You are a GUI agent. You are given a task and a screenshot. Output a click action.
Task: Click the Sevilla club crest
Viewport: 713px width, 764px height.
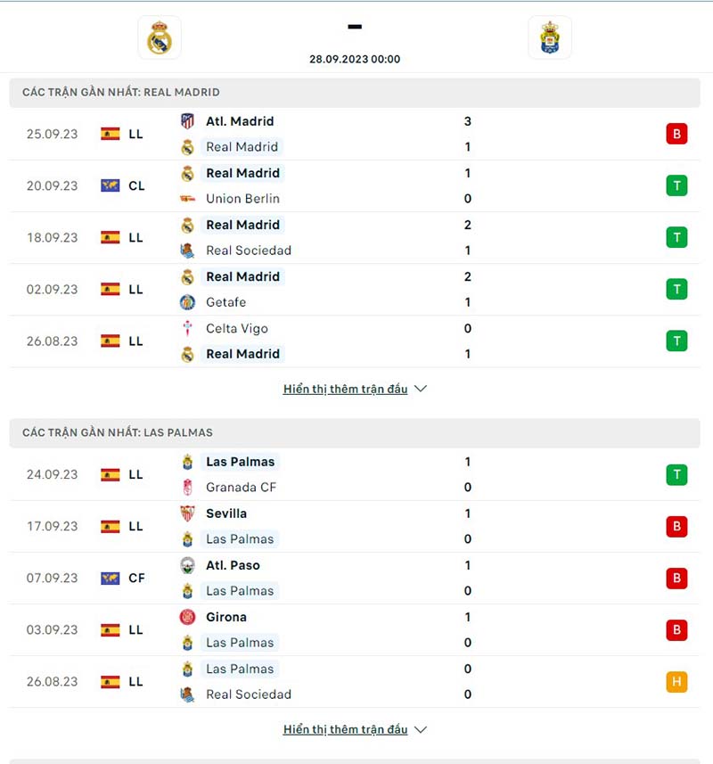tap(188, 513)
